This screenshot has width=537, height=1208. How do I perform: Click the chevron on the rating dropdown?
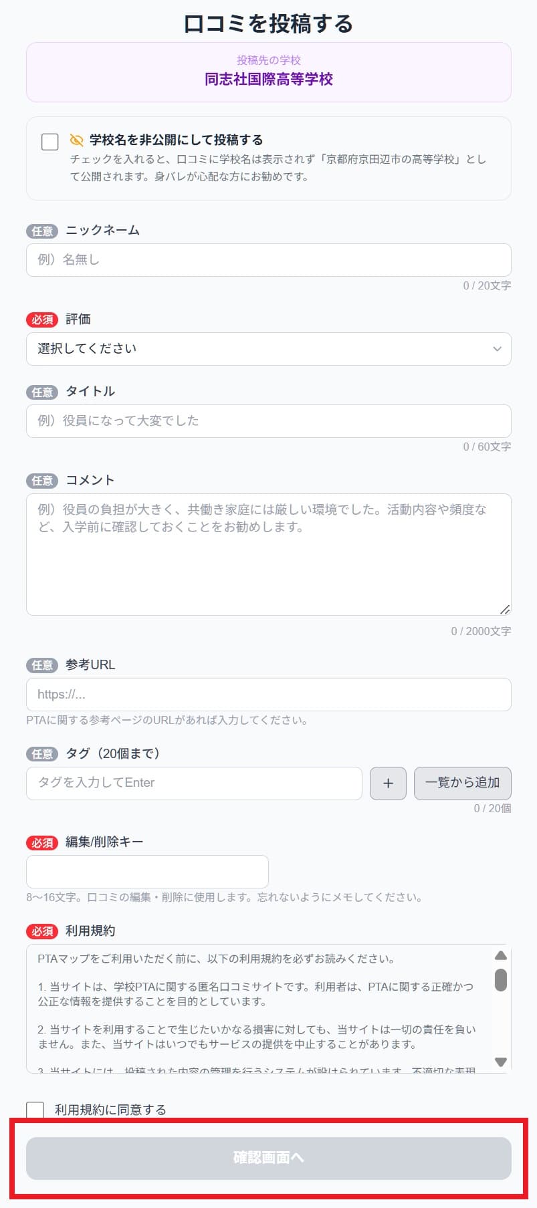(x=496, y=348)
